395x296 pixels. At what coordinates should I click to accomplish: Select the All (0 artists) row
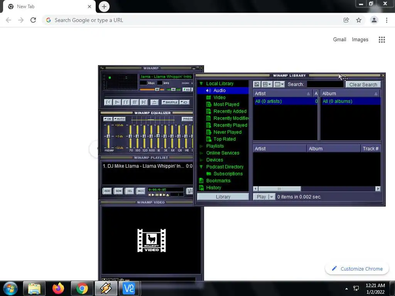(x=285, y=101)
